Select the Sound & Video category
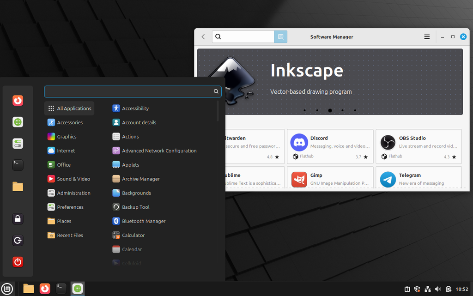473x296 pixels. coord(69,179)
